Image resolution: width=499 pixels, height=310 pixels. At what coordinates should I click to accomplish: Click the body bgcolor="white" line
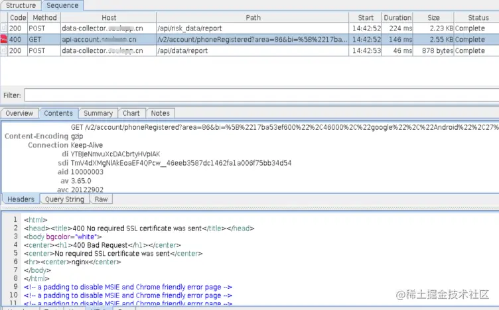[x=62, y=236]
